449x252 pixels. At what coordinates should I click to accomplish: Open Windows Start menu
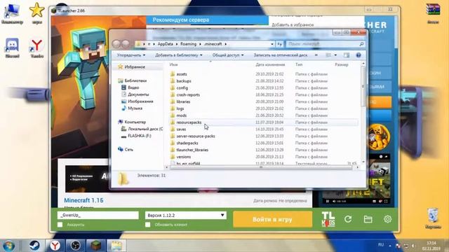[x=8, y=246]
